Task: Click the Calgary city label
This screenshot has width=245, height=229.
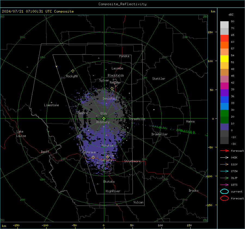Action: click(x=106, y=160)
